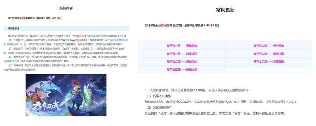This screenshot has height=126, width=316.
Task: Select server cell 双平台三区——时空之隙
Action: point(182,69)
